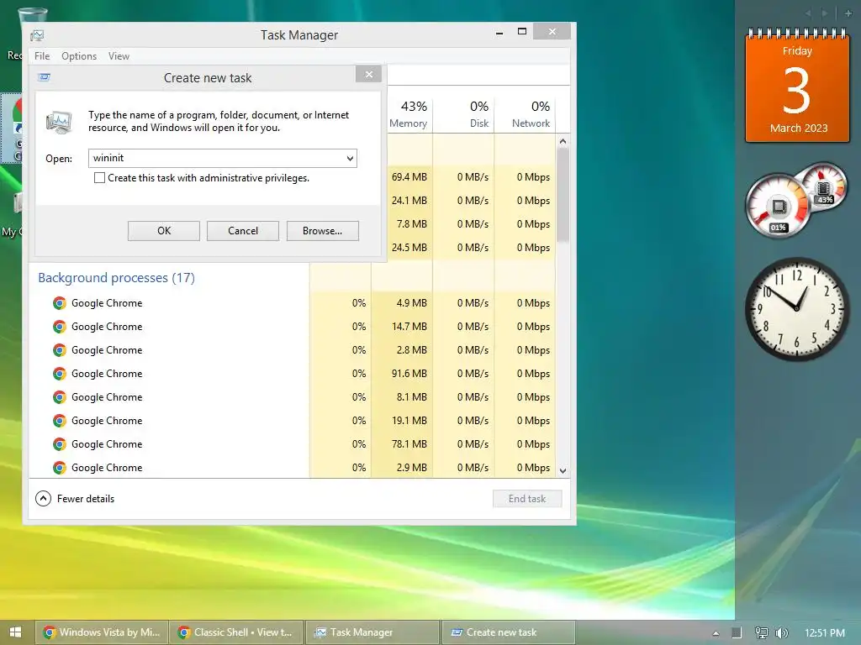861x645 pixels.
Task: Click the Task Manager title bar icon
Action: (x=37, y=35)
